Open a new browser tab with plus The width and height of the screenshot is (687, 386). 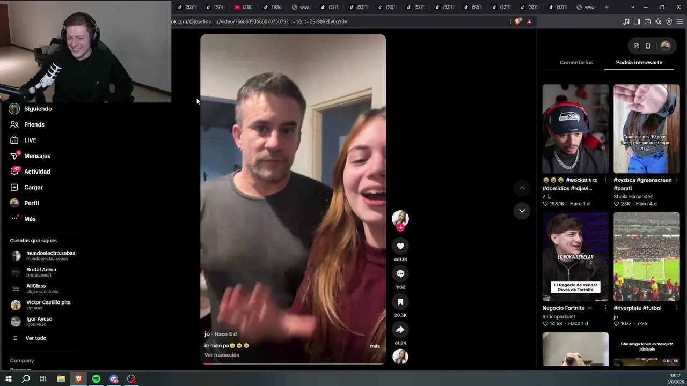[x=606, y=7]
